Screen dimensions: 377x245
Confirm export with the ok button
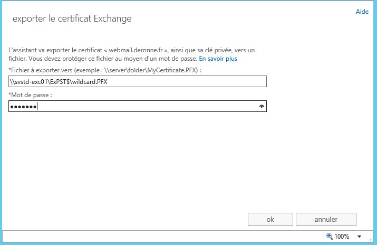tap(270, 219)
